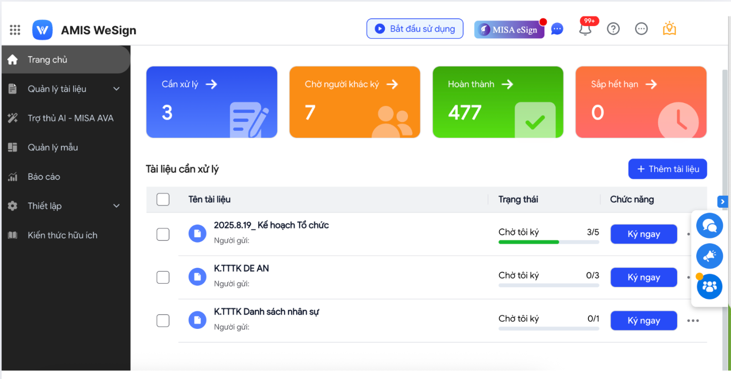This screenshot has width=731, height=379.
Task: Expand the Thiết lập sidebar section
Action: pyautogui.click(x=66, y=206)
